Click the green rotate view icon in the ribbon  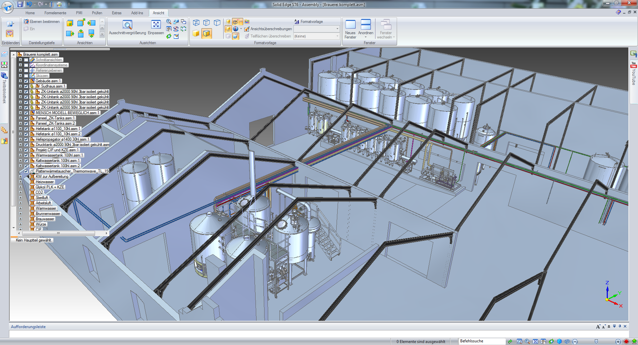click(x=169, y=36)
